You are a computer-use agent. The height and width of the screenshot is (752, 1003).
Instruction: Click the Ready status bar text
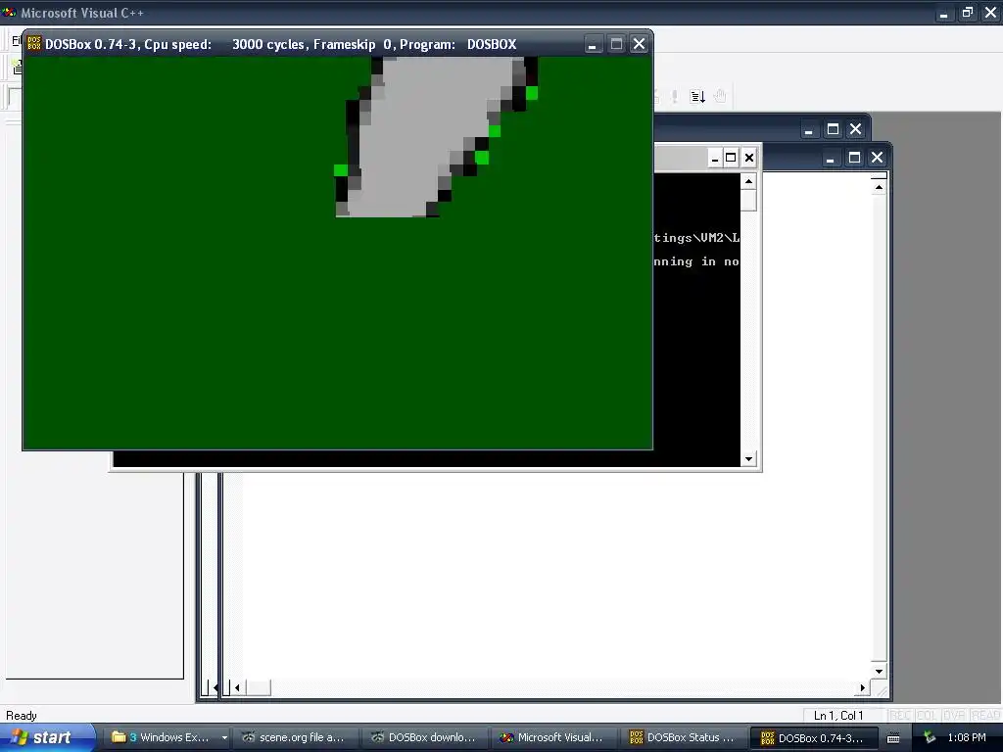point(22,716)
